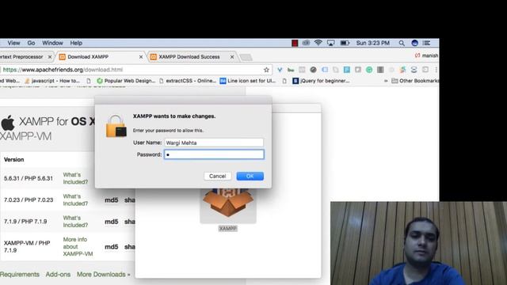Click the red icon in menu bar

(295, 43)
